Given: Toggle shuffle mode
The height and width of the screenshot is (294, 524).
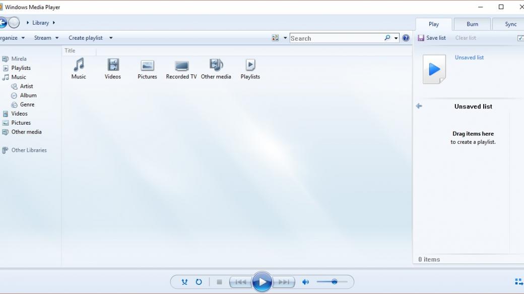Looking at the screenshot, I should click(184, 282).
